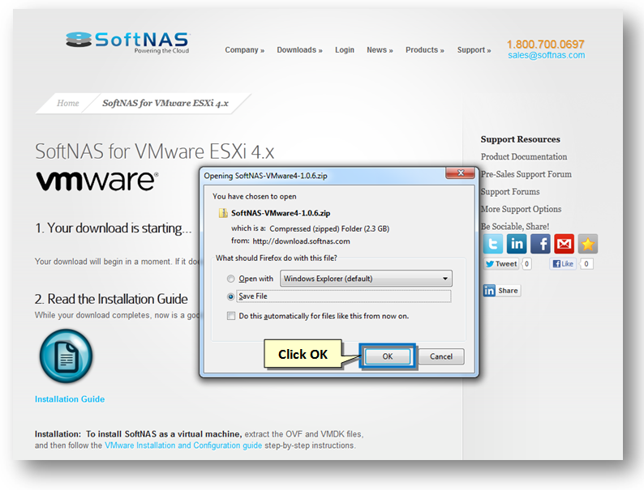This screenshot has width=644, height=490.
Task: Click the http://download.softnas.com source text
Action: [301, 241]
